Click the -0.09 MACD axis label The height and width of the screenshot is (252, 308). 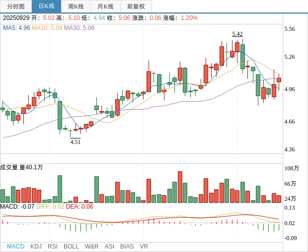(290, 238)
